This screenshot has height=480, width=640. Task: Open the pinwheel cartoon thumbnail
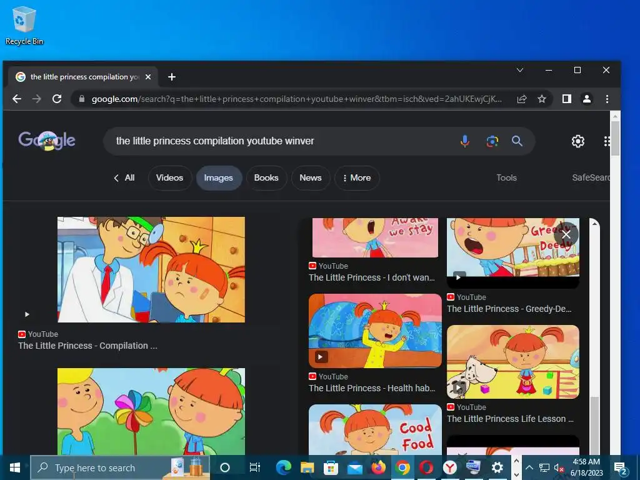[151, 411]
